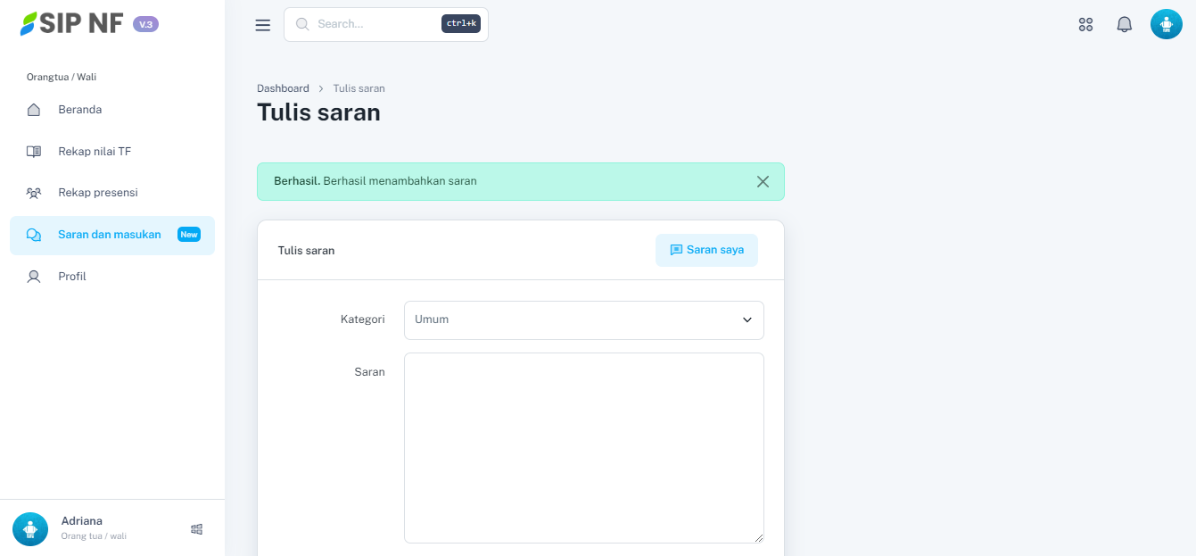
Task: Click the Kategori dropdown chevron arrow
Action: pyautogui.click(x=747, y=320)
